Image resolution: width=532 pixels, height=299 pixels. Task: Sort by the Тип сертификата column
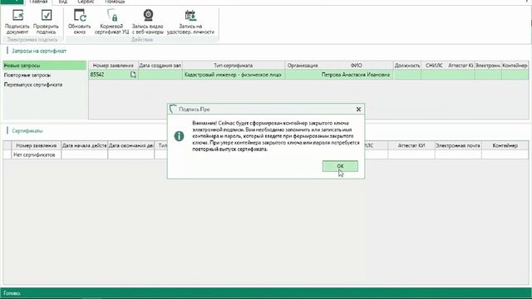(234, 66)
